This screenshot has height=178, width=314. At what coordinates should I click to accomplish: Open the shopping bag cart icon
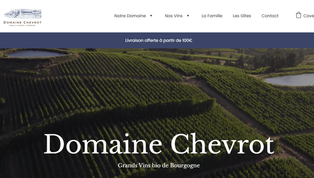tap(298, 15)
